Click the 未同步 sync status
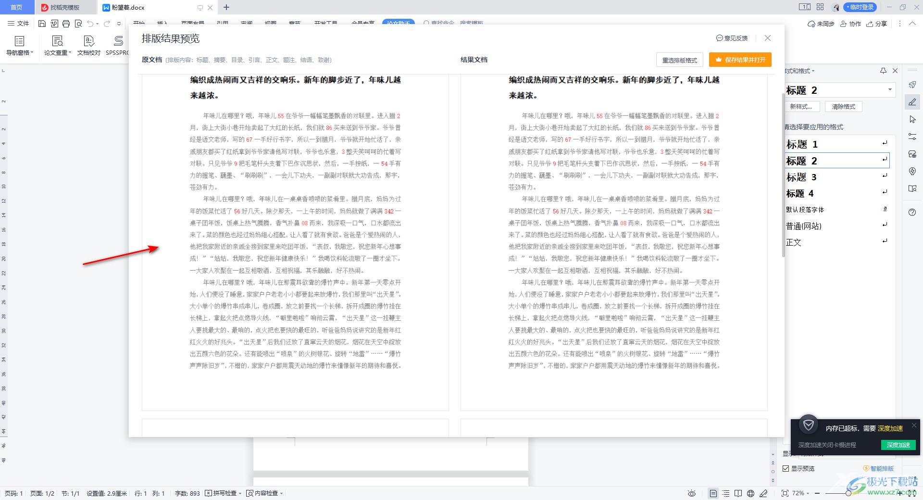The height and width of the screenshot is (500, 923). (x=821, y=24)
